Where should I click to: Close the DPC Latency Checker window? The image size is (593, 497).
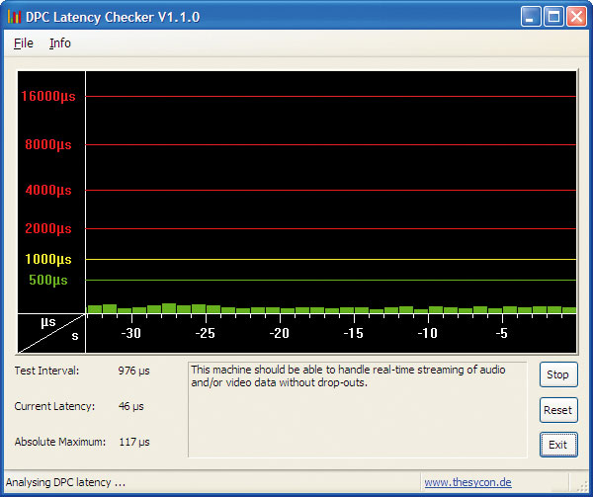tap(576, 17)
